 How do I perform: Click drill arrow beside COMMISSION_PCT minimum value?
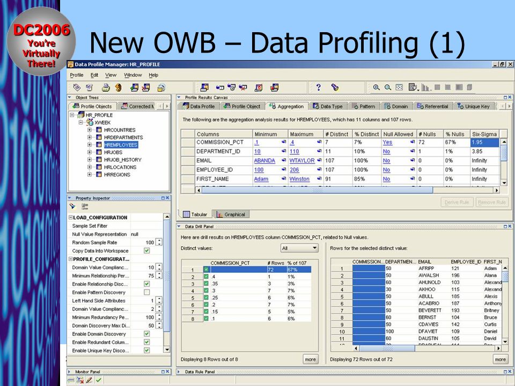(x=284, y=142)
